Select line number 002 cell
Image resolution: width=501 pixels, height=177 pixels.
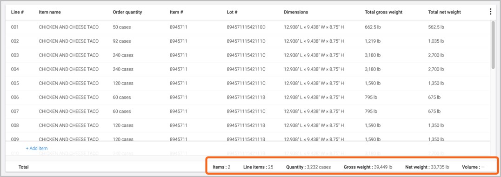point(15,41)
